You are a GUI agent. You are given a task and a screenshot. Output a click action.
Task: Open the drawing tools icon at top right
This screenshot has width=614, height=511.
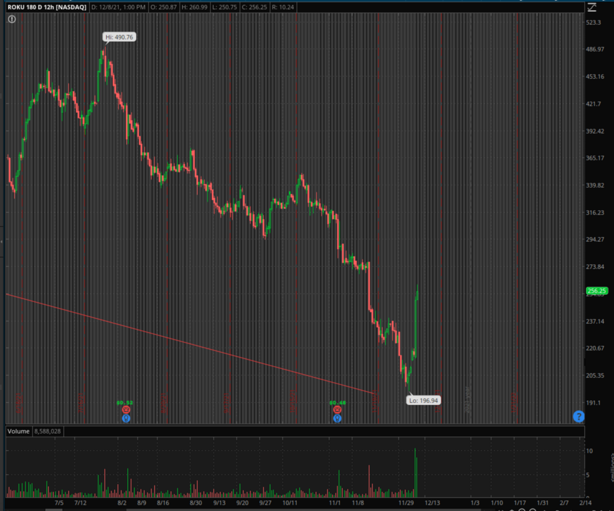point(592,7)
